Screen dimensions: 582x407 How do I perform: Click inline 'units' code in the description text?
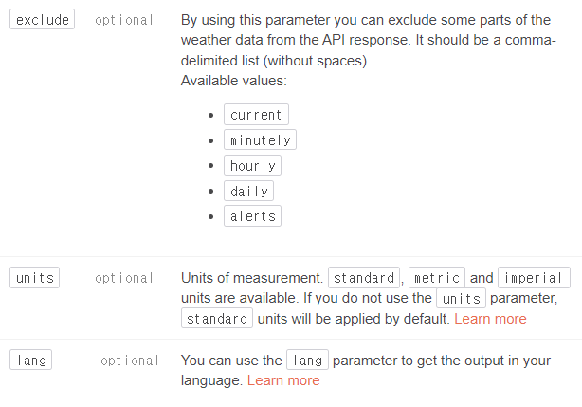pyautogui.click(x=460, y=299)
